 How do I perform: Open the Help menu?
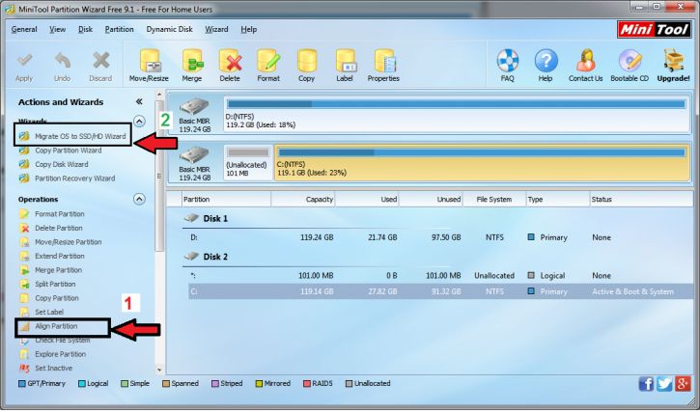(x=249, y=30)
